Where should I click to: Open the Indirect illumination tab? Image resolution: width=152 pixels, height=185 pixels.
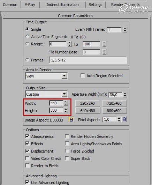62,5
